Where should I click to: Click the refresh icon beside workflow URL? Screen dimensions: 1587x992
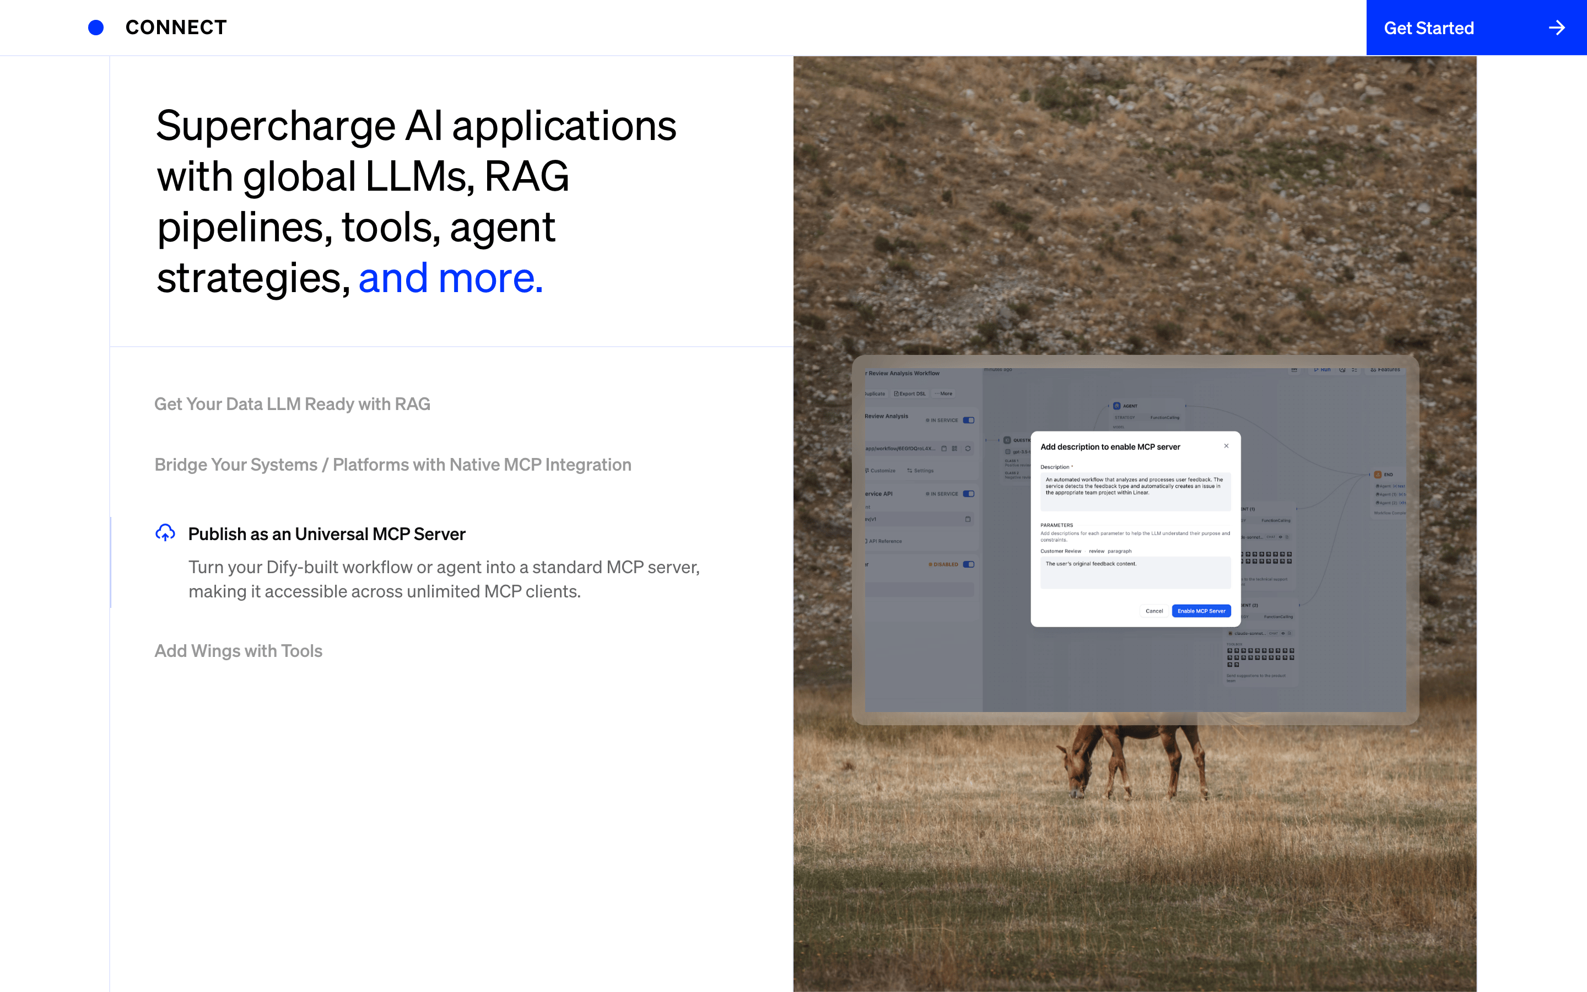click(x=967, y=449)
